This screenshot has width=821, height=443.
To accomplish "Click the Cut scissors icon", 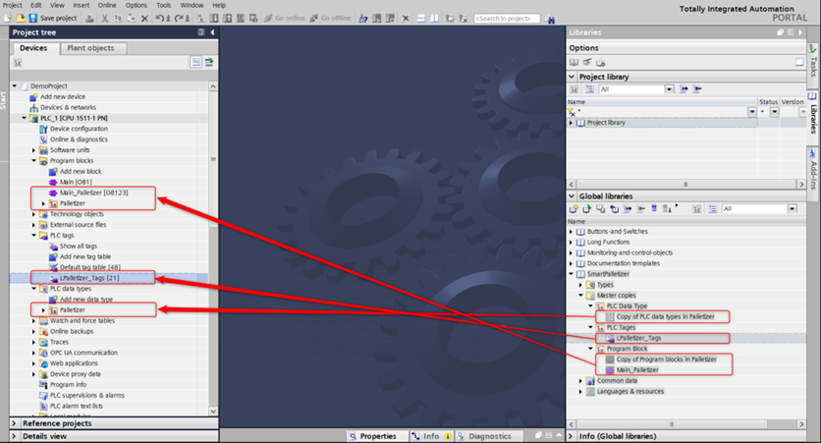I will point(105,19).
